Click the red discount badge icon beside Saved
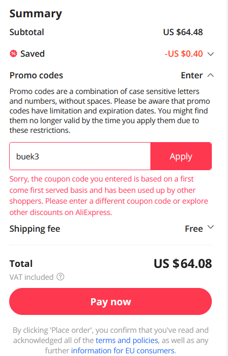This screenshot has height=356, width=228. pyautogui.click(x=13, y=53)
